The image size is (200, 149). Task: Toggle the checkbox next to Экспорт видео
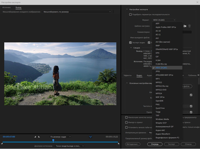click(149, 43)
